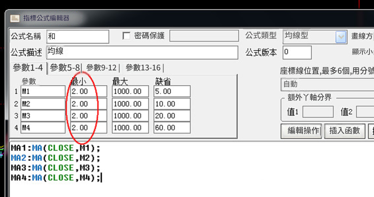Click the 缺省 field showing 60.00
The height and width of the screenshot is (197, 374).
tap(172, 128)
